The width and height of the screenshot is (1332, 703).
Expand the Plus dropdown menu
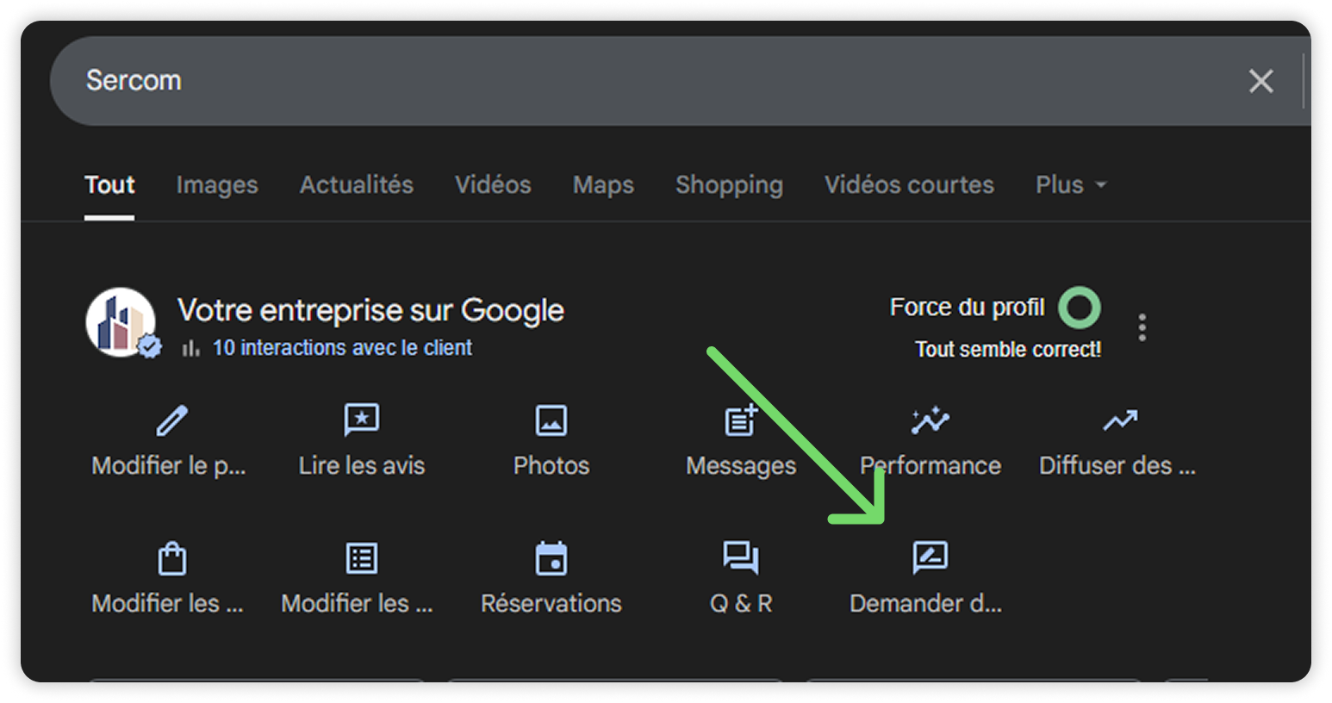click(x=1071, y=184)
